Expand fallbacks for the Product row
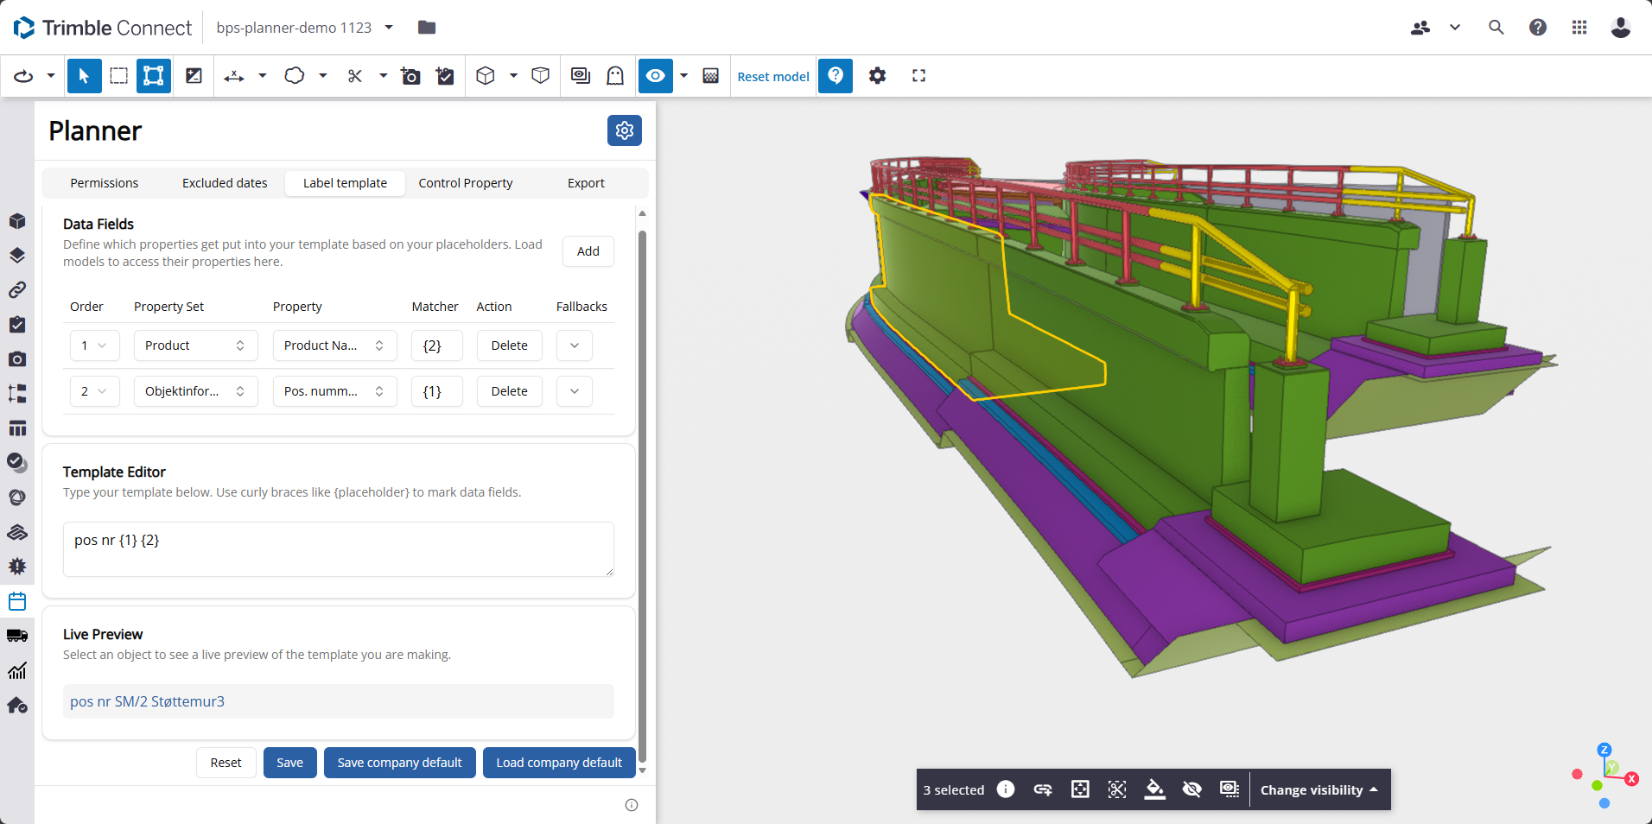This screenshot has width=1652, height=824. 575,345
